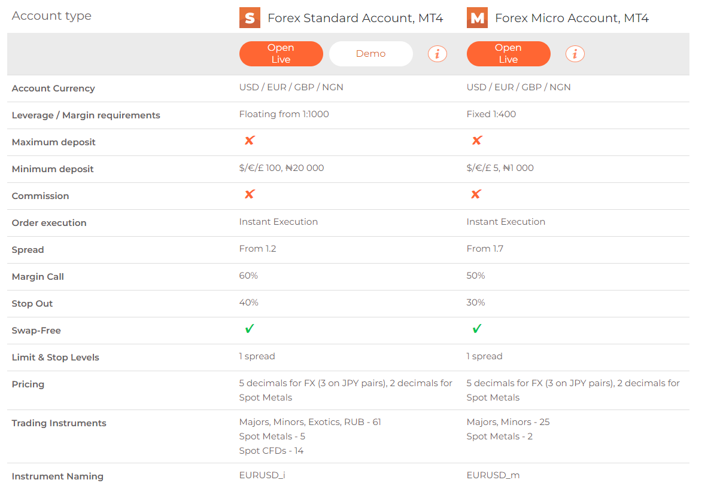Click the EURUSD_m instrument naming value
Viewport: 714px width, 489px height.
tap(493, 475)
